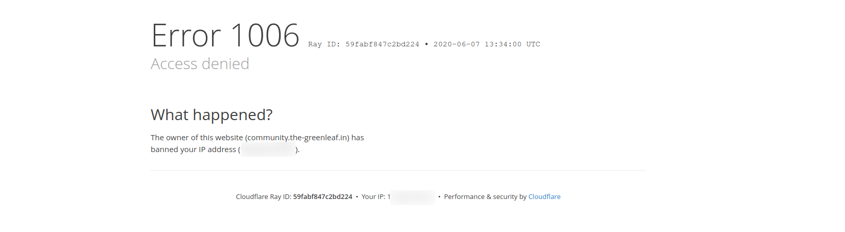Click the number 1006 in heading
This screenshot has height=232, width=845.
click(x=265, y=36)
